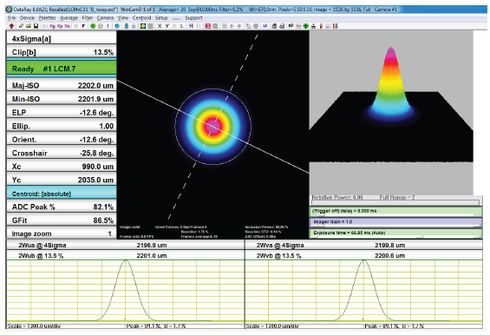The image size is (490, 335).
Task: Click the teal padlock toolbar icon
Action: click(x=127, y=26)
